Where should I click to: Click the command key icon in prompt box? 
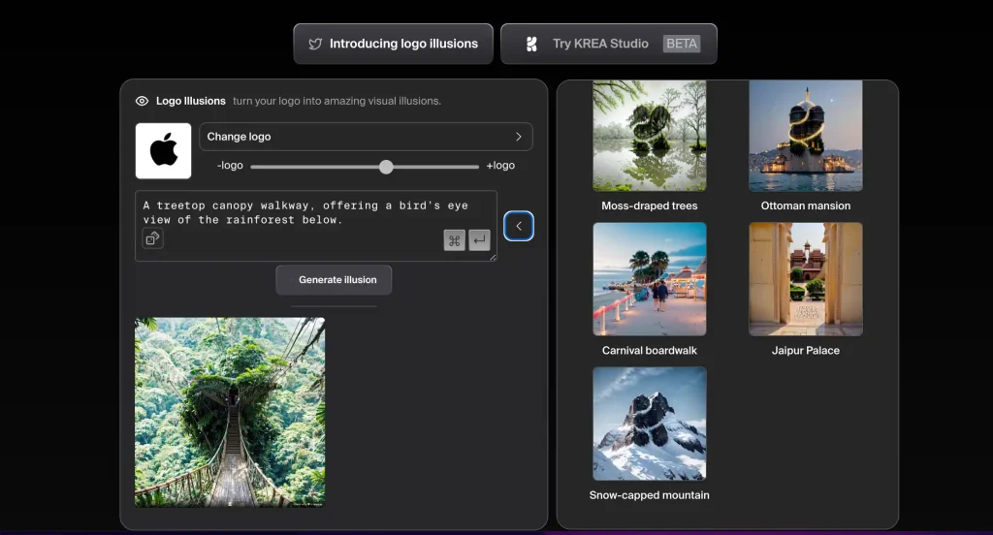point(454,240)
